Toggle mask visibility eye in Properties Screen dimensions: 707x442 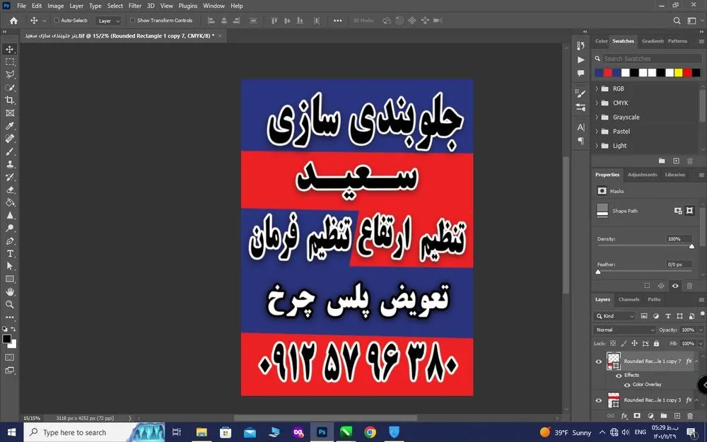coord(675,286)
